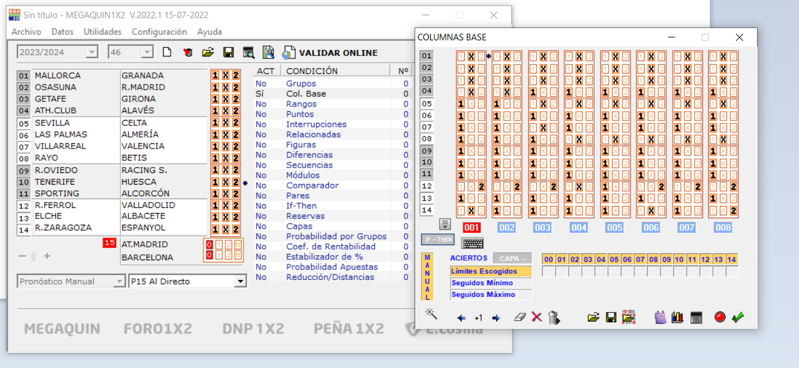Click the PEÑA 1X2 link at bottom
Screen dimensions: 799x368
click(348, 329)
